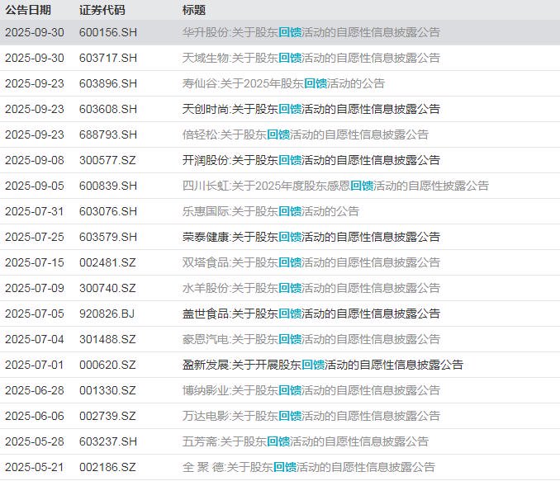Image resolution: width=560 pixels, height=481 pixels.
Task: Open the 水羊股份 announcement link
Action: 311,288
